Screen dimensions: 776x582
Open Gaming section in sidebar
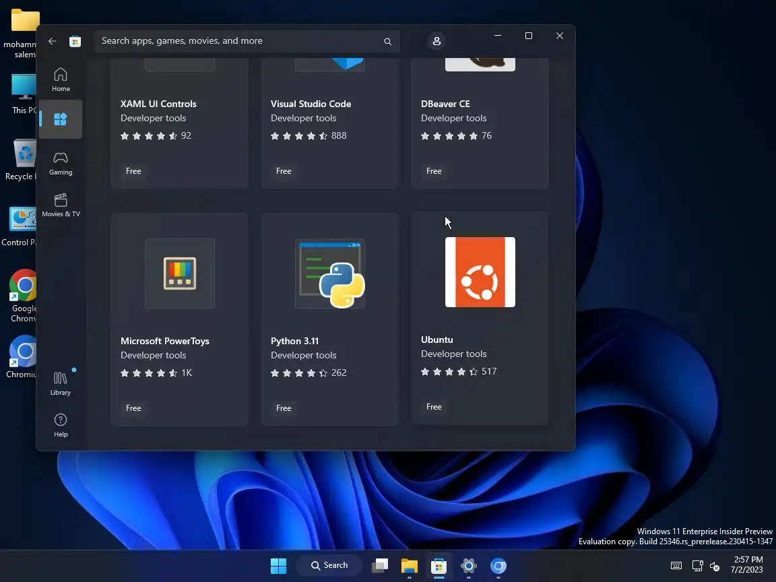point(61,163)
